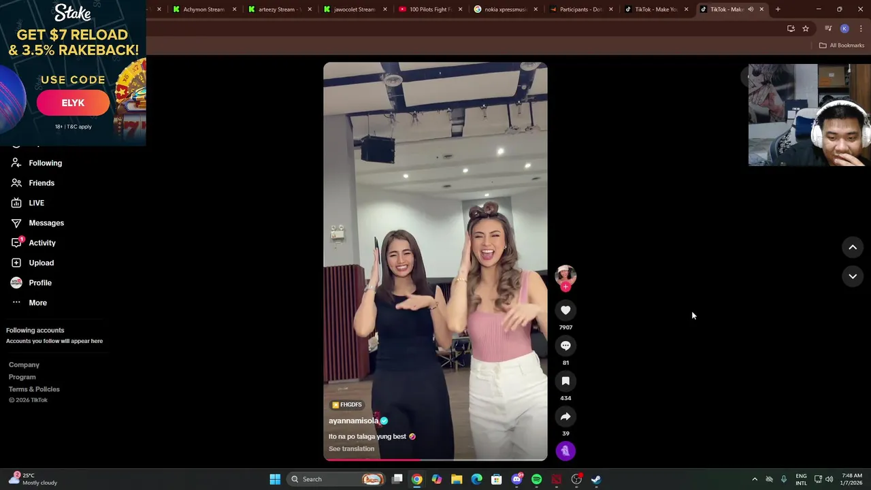Switch to the nokia xpressmusic tab
Viewport: 871px width, 490px height.
pos(504,10)
